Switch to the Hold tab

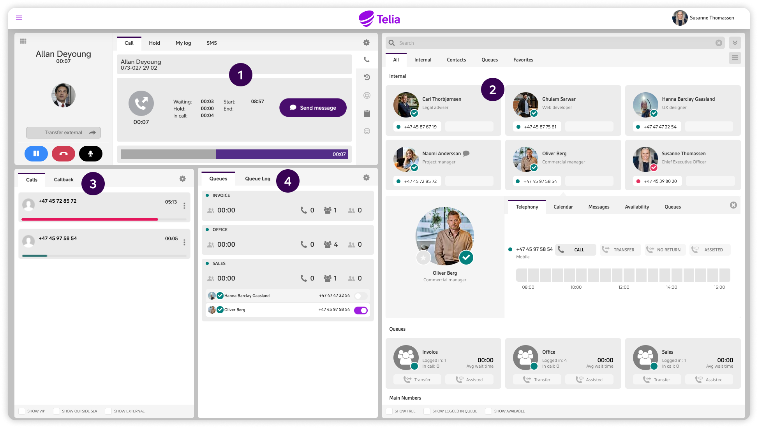tap(154, 43)
